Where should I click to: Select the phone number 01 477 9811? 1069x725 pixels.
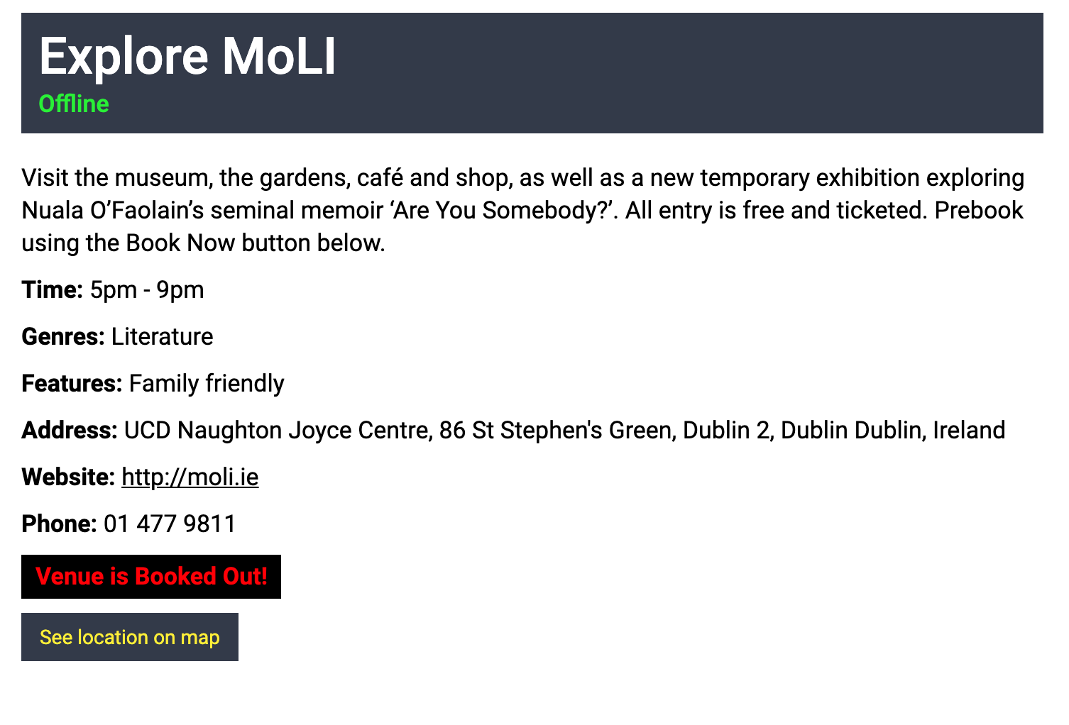(x=170, y=524)
